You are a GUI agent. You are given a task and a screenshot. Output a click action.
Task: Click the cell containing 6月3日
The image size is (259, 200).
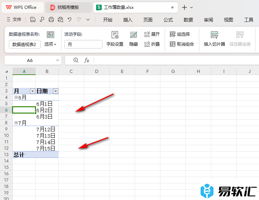[x=47, y=116]
